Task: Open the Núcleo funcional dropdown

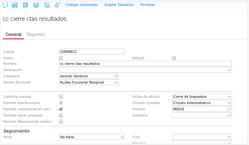Action: [x=89, y=82]
